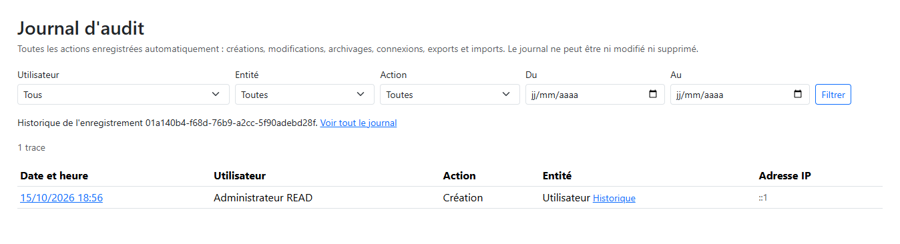Click the Action column header in the table
Viewport: 900px width, 244px height.
[x=459, y=175]
